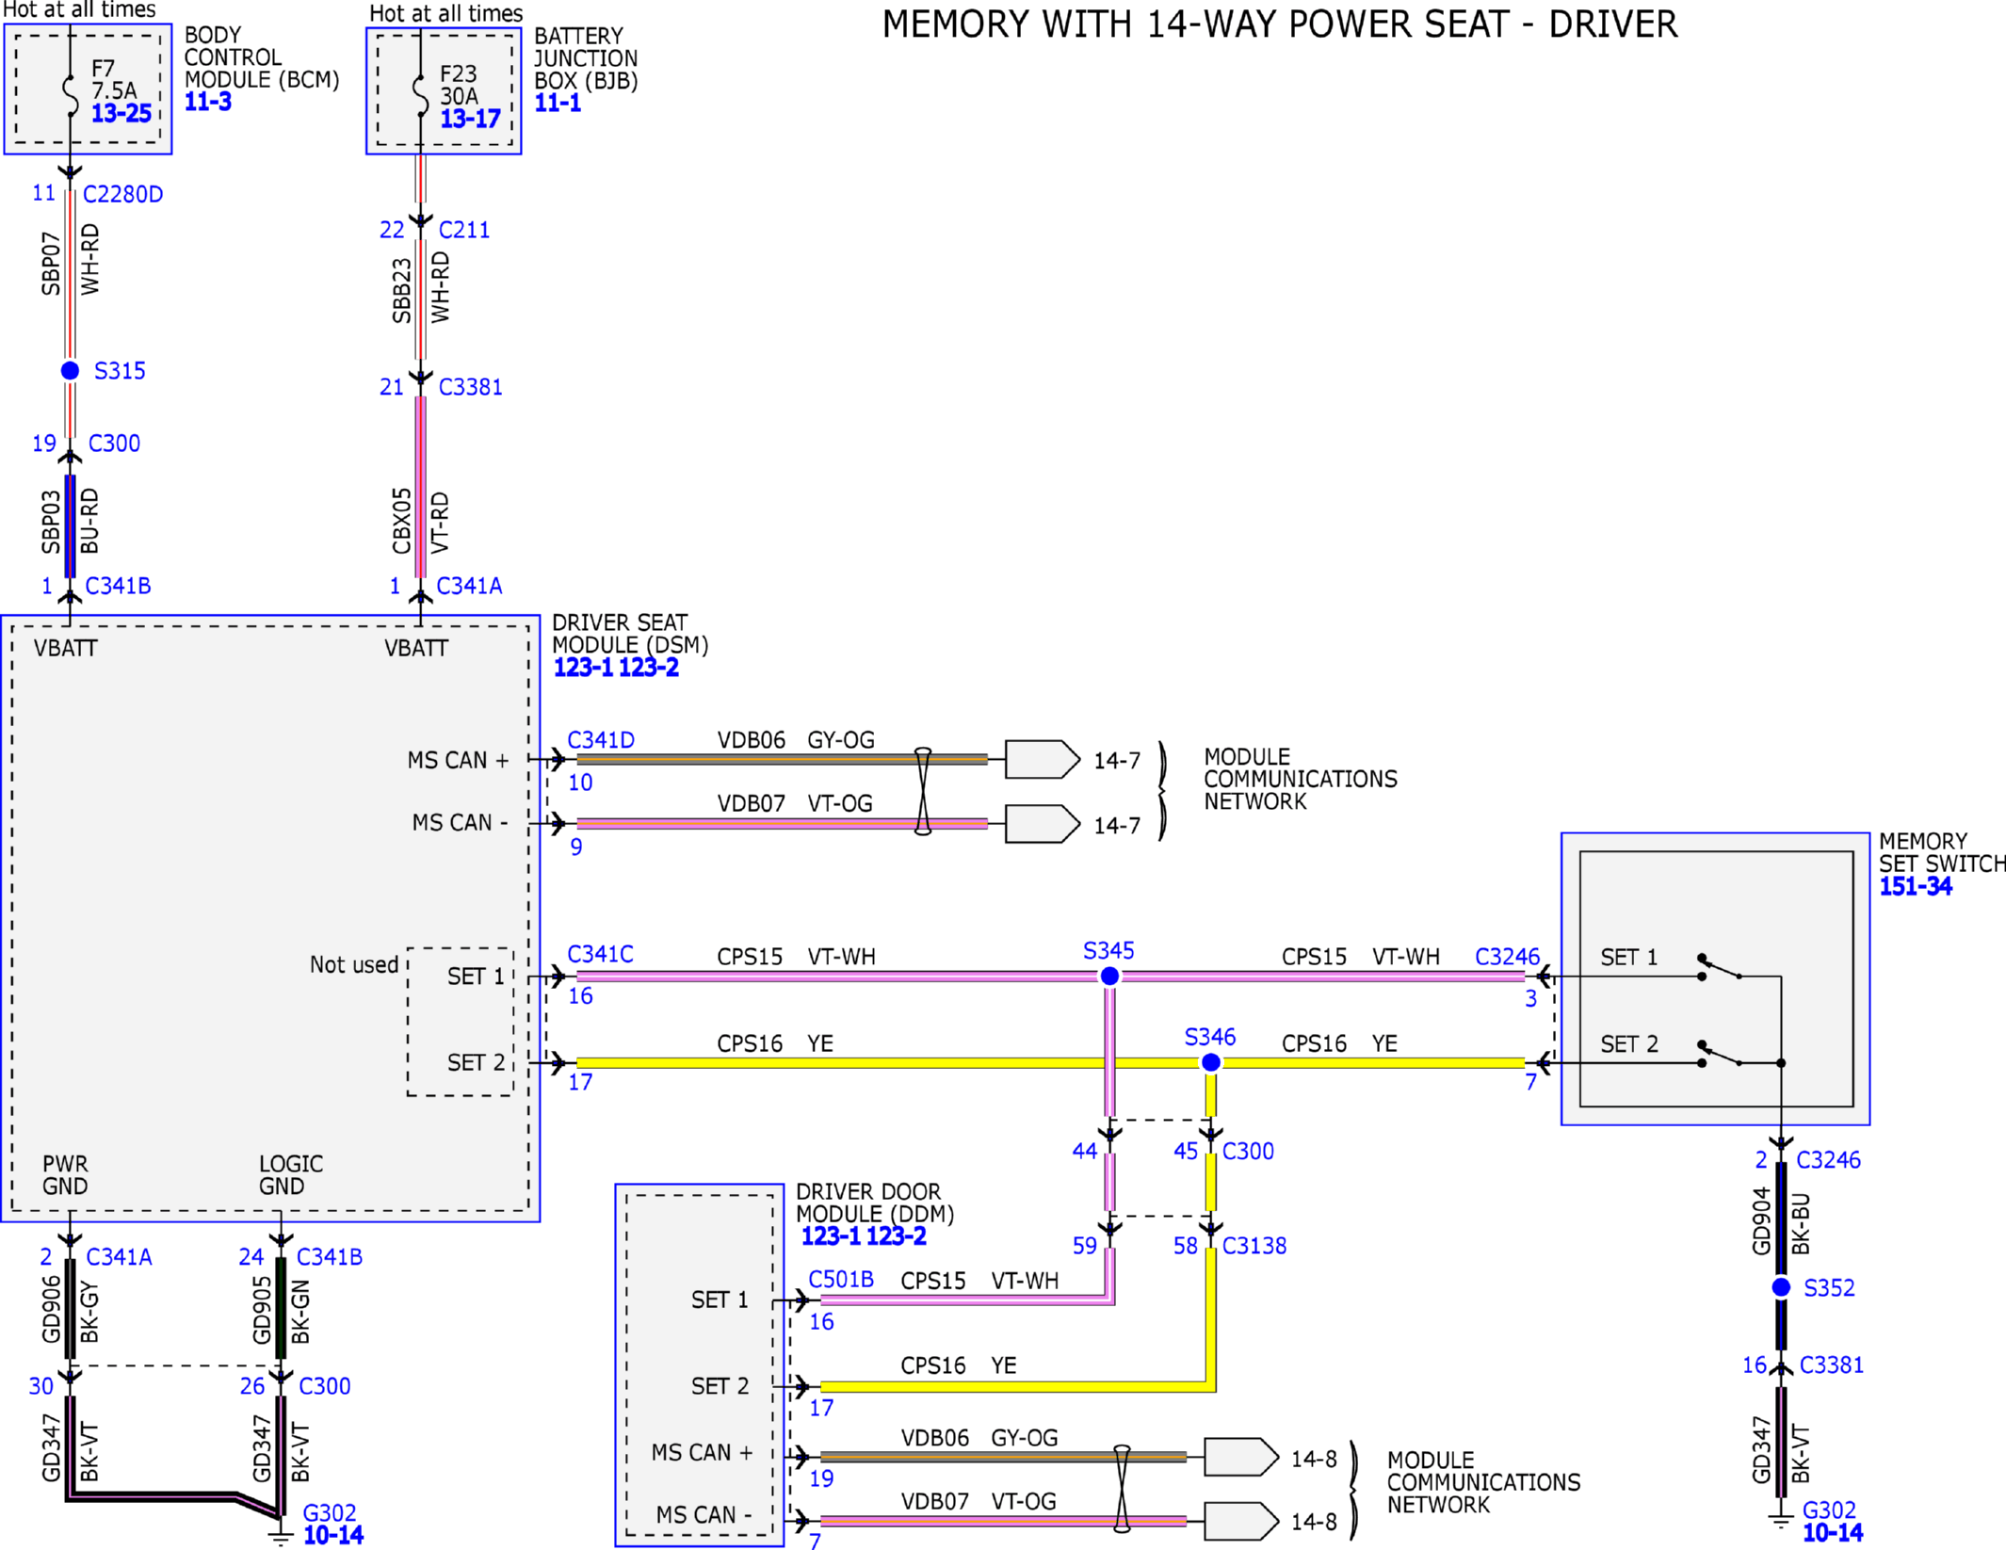Image resolution: width=2006 pixels, height=1550 pixels.
Task: Open the 123-1 link beside Driver Seat Module
Action: (x=583, y=668)
